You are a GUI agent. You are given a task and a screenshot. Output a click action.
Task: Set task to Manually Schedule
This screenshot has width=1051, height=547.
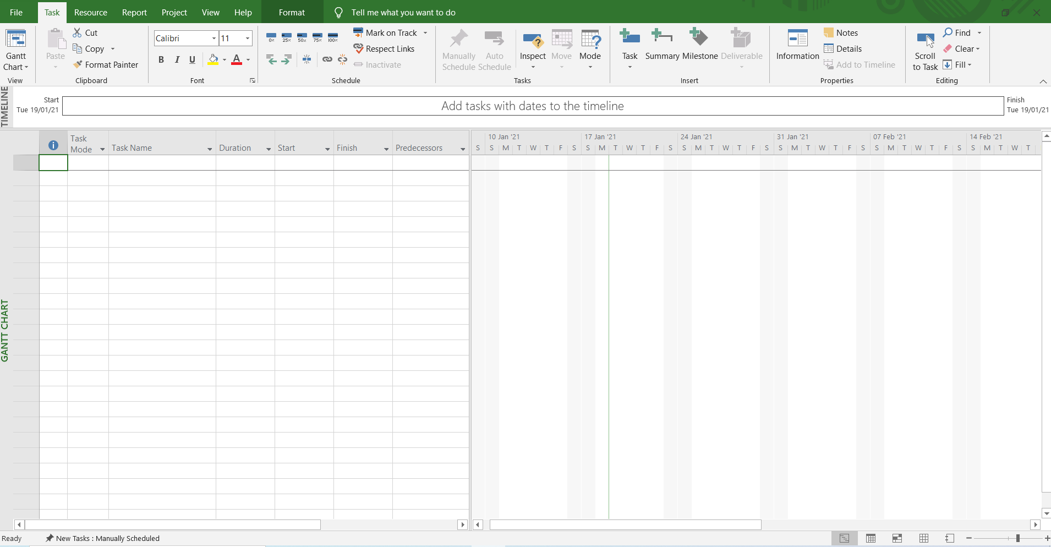pyautogui.click(x=458, y=50)
